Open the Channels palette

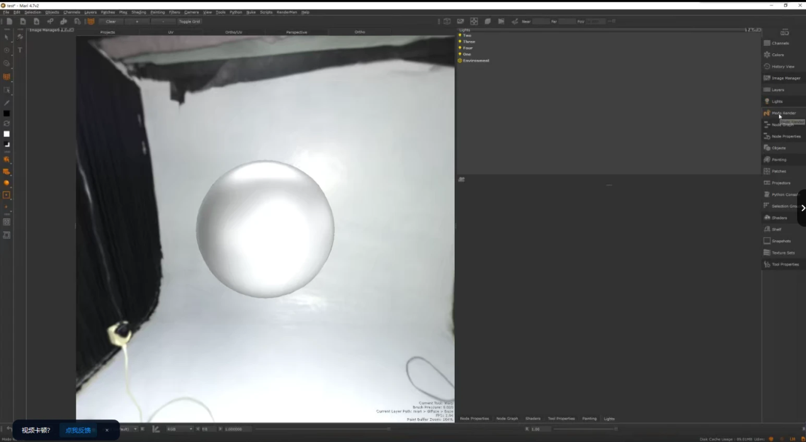click(781, 43)
